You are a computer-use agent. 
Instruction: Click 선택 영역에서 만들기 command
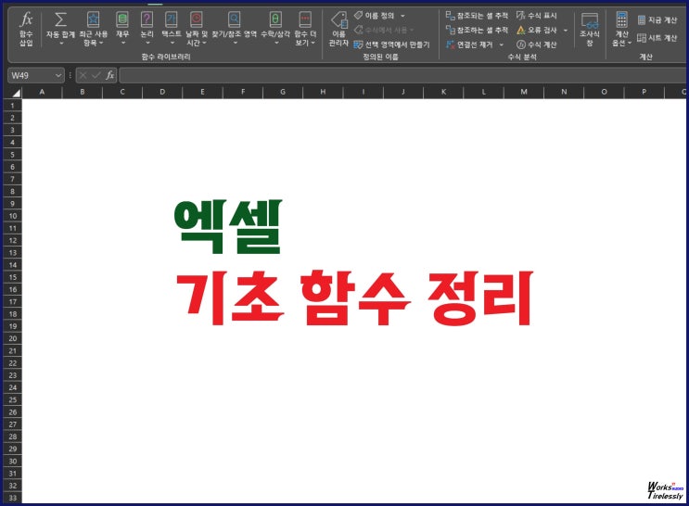click(x=391, y=44)
